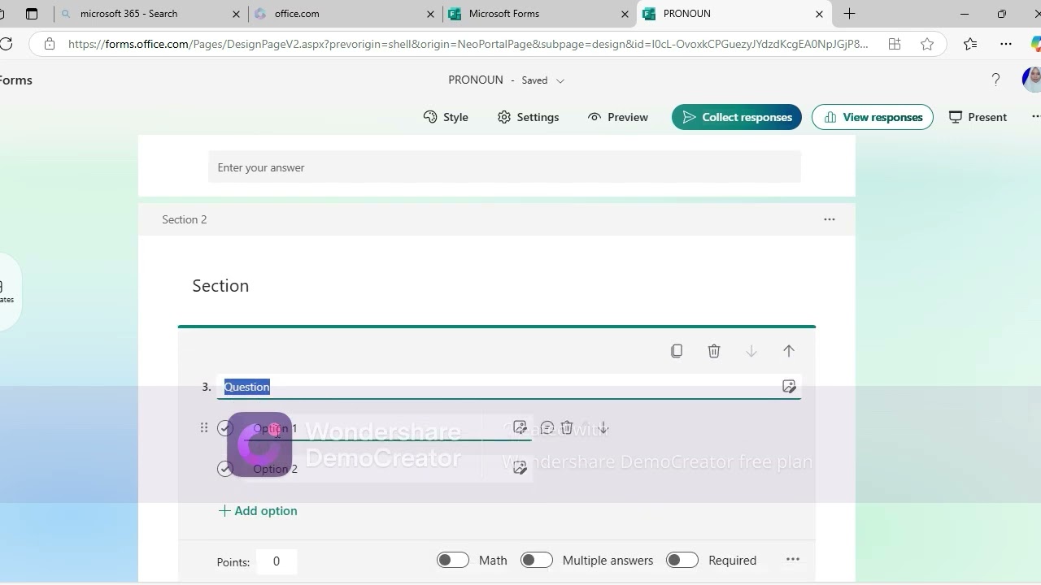Open overflow menu next to Present

[1035, 117]
